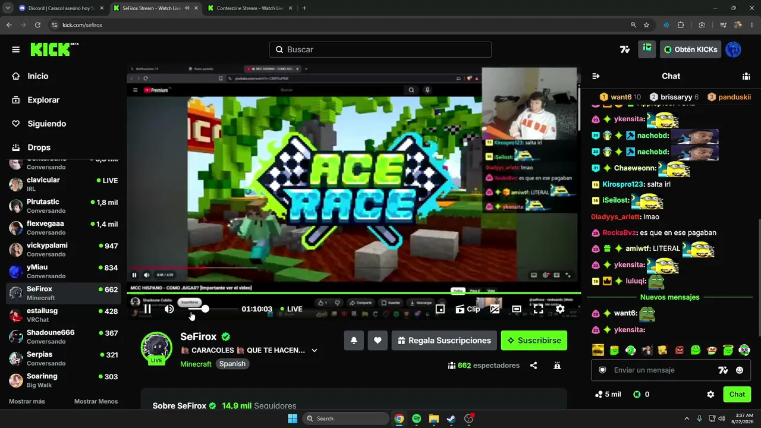The height and width of the screenshot is (428, 761).
Task: Click the green Suscribirse button
Action: (534, 341)
